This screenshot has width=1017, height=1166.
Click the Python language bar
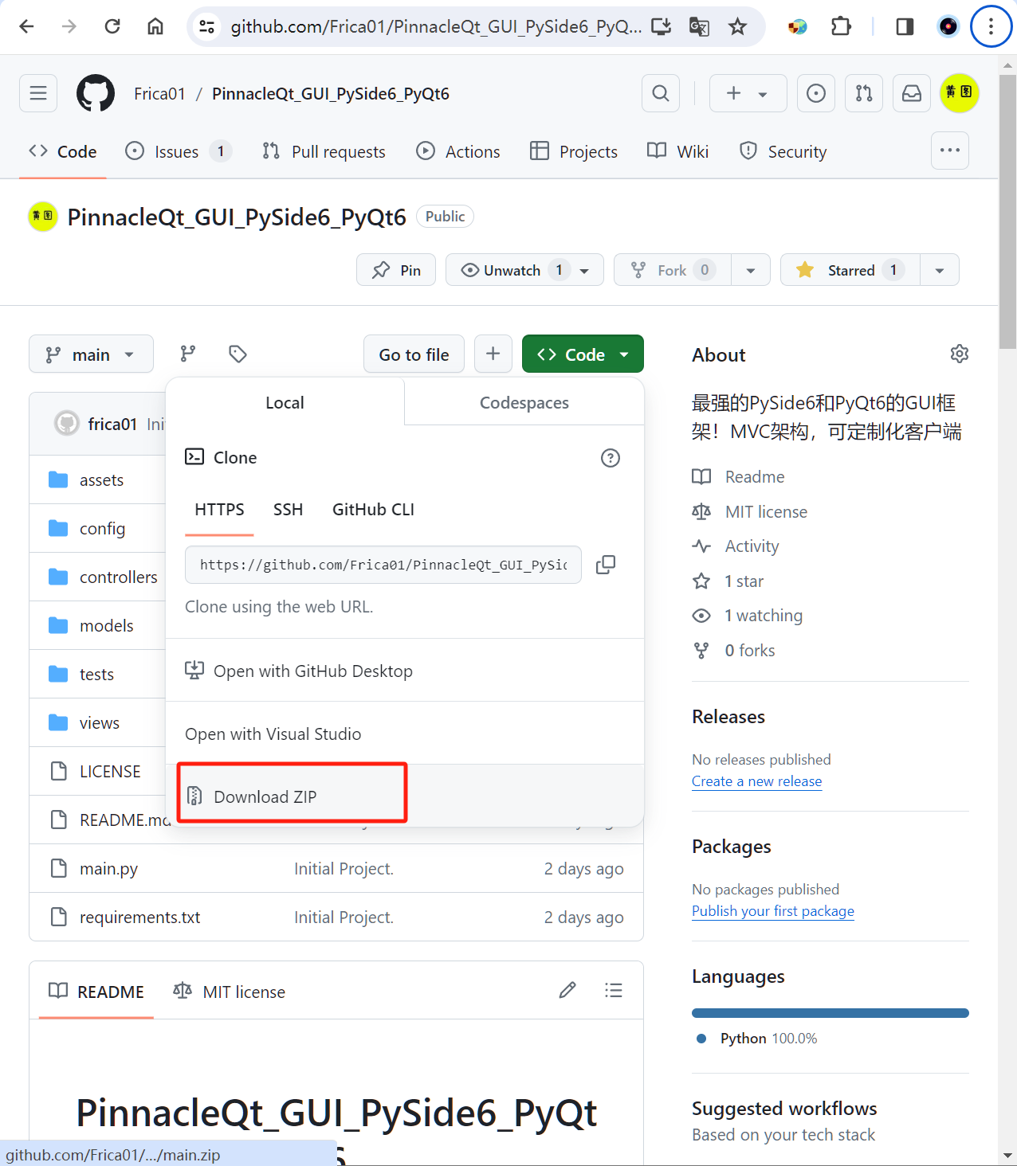pos(830,1013)
